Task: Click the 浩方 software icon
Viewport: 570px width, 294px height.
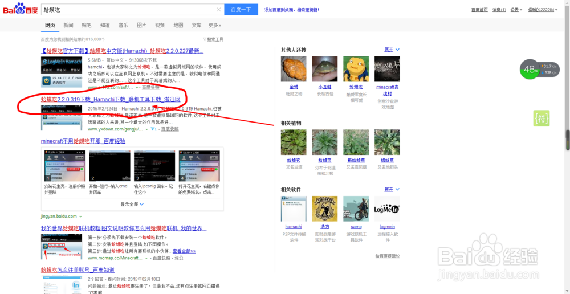Action: pos(325,209)
